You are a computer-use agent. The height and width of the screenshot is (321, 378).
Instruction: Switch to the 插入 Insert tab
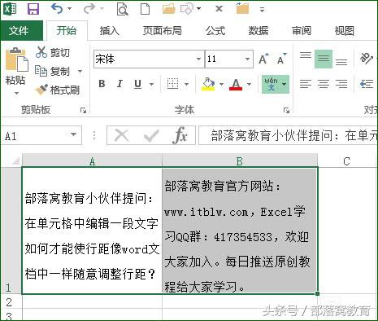click(x=109, y=30)
